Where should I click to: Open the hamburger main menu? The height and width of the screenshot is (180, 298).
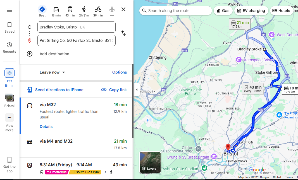pos(9,10)
